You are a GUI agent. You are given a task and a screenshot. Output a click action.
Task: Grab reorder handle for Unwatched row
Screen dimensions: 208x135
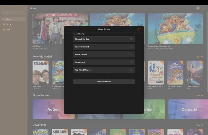[131, 62]
